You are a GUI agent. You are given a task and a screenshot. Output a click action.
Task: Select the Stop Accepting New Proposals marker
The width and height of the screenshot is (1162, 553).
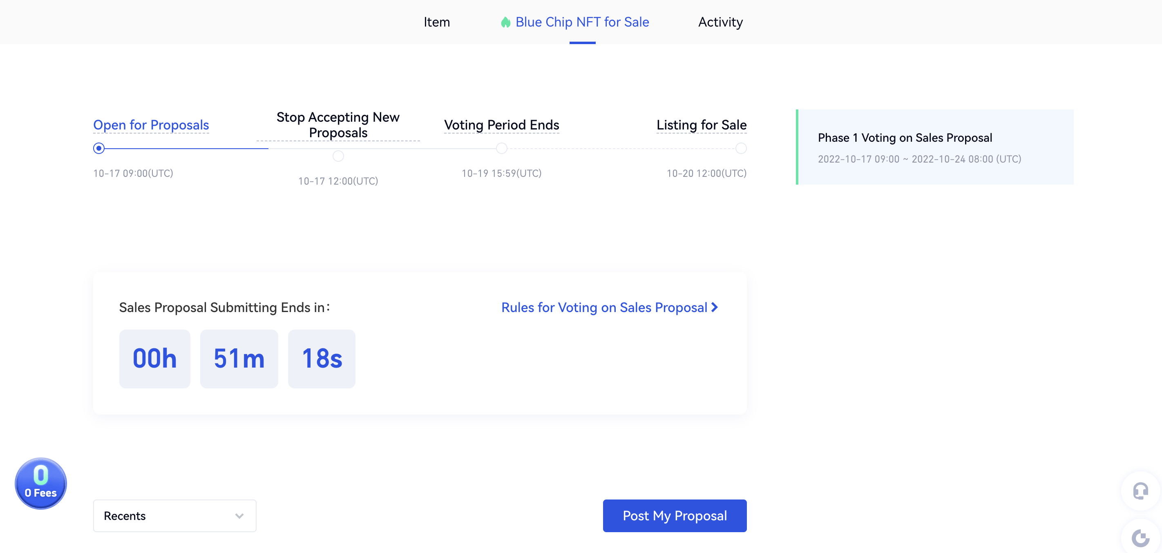tap(338, 156)
